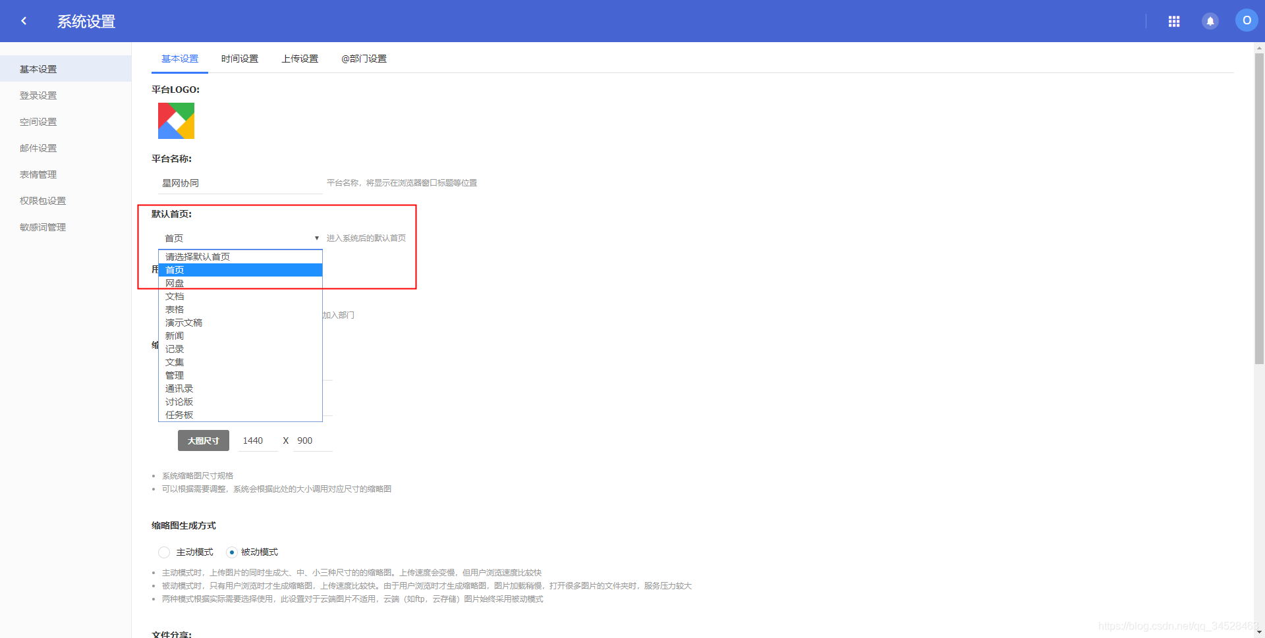Open the notification bell
This screenshot has height=638, width=1265.
1210,20
